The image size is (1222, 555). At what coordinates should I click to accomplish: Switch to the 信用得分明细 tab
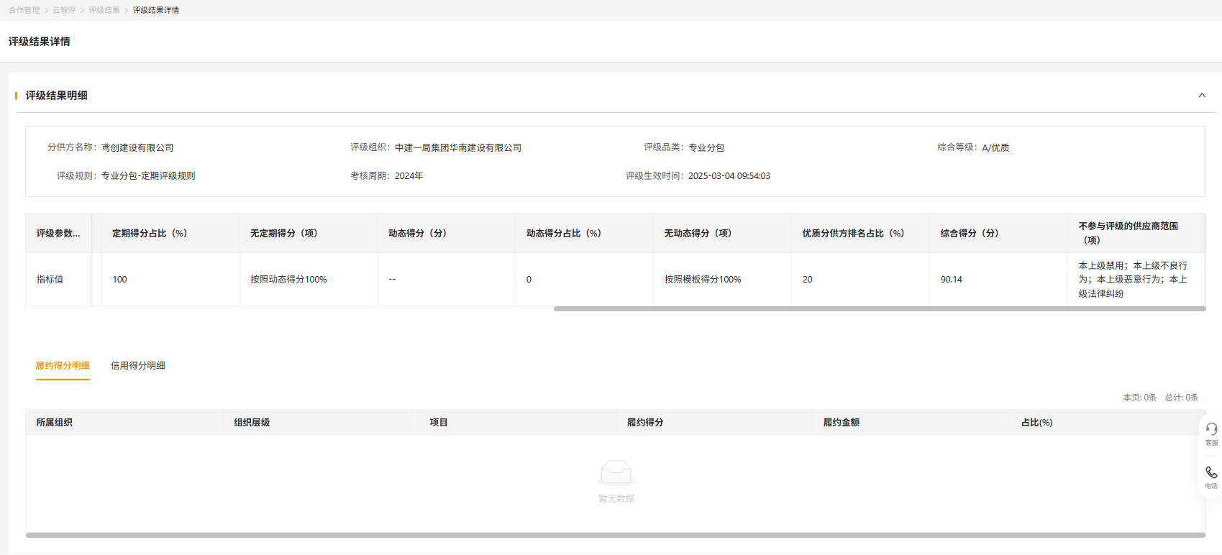pyautogui.click(x=137, y=365)
